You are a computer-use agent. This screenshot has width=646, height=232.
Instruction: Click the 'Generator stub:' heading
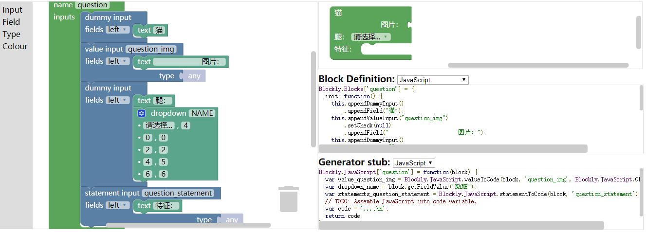pyautogui.click(x=354, y=162)
